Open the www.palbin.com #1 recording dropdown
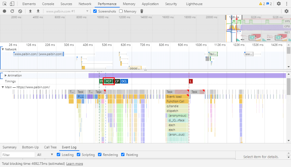Viewport: 291px width, 167px height. click(x=67, y=11)
